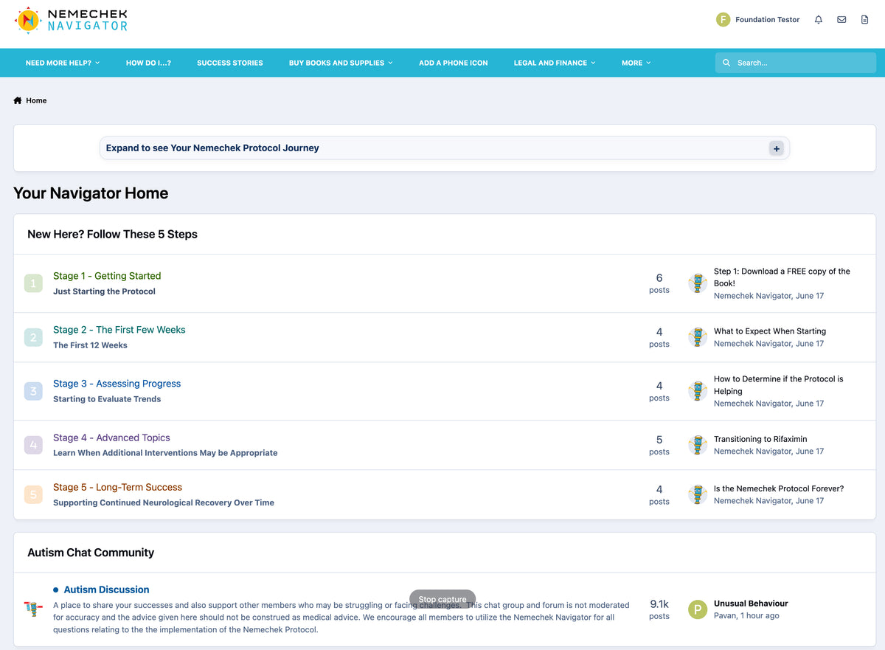Open Stage 1 - Getting Started forum
Screen dimensions: 885x650
(107, 276)
